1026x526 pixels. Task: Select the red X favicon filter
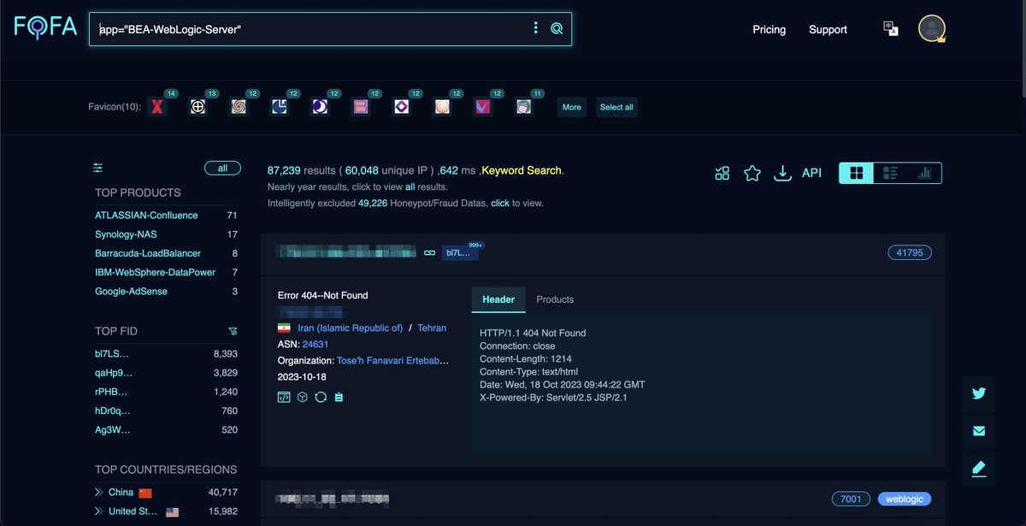(157, 107)
